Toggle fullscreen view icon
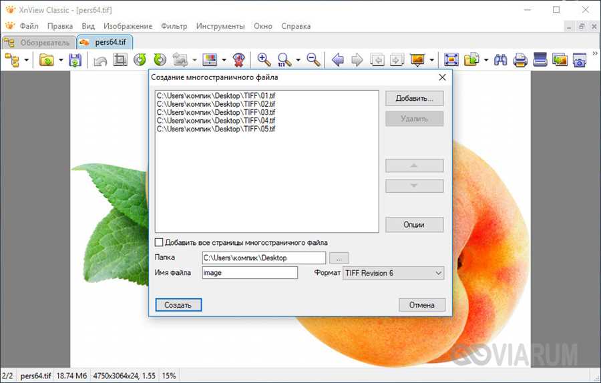601x383 pixels. coord(451,60)
